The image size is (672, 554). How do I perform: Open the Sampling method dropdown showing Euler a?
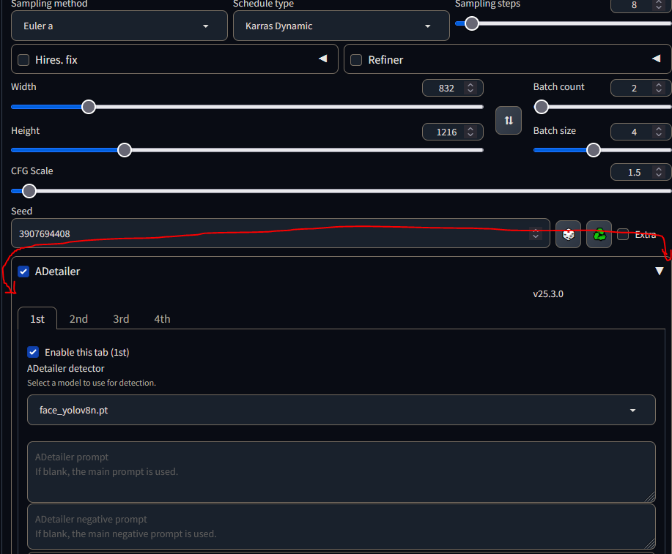click(x=119, y=26)
